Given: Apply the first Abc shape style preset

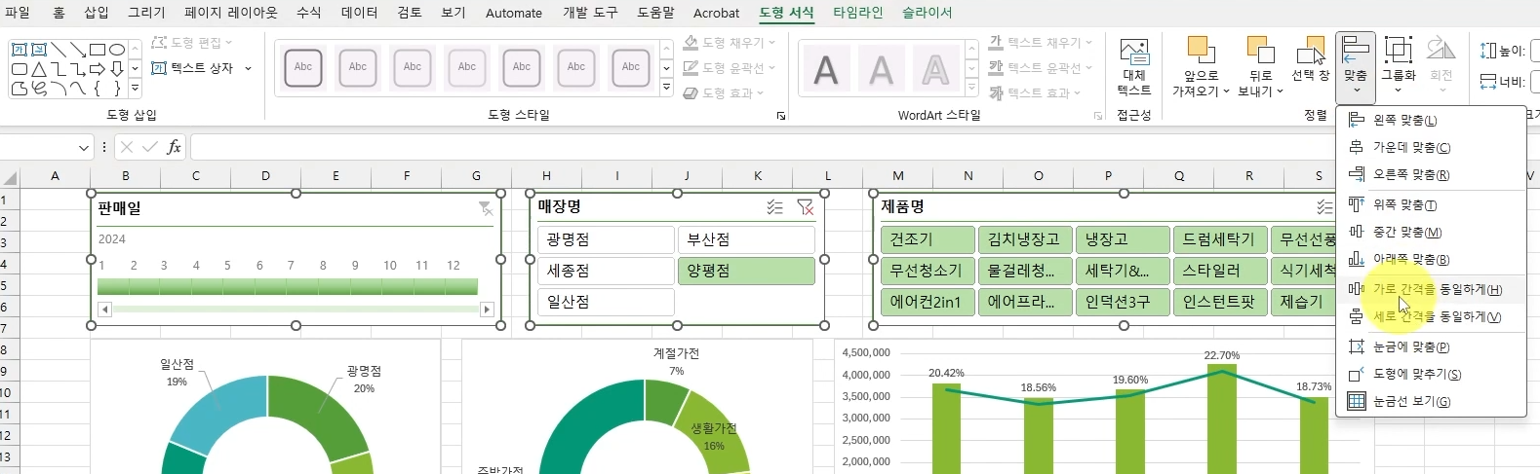Looking at the screenshot, I should (x=303, y=67).
